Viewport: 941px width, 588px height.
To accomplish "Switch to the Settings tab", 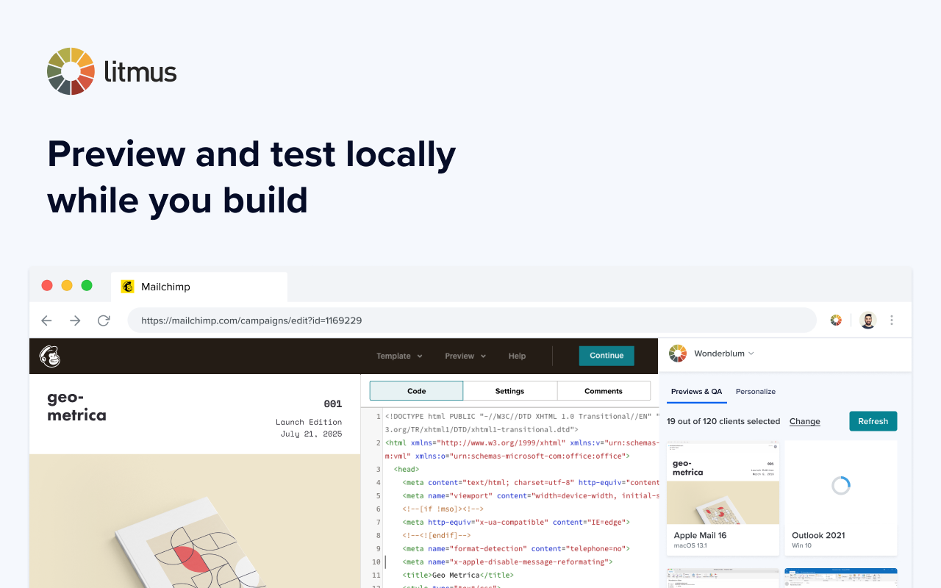I will (x=509, y=391).
